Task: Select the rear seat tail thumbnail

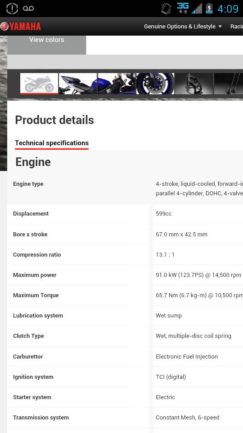Action: 78,83
